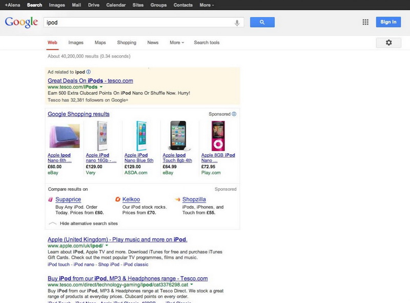Open the Supaprice link
This screenshot has width=410, height=303.
[x=68, y=199]
